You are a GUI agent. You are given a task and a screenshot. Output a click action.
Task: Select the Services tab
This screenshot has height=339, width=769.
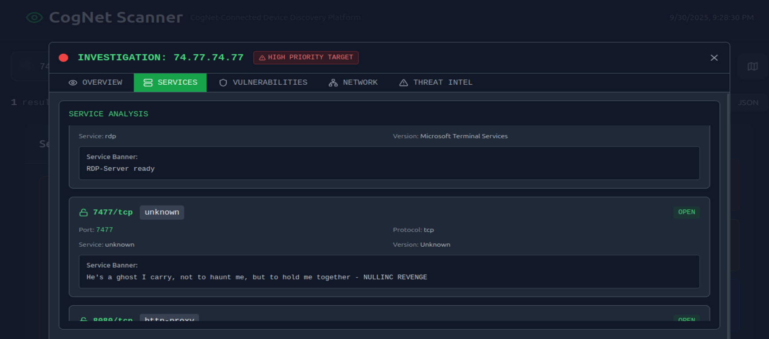point(170,83)
